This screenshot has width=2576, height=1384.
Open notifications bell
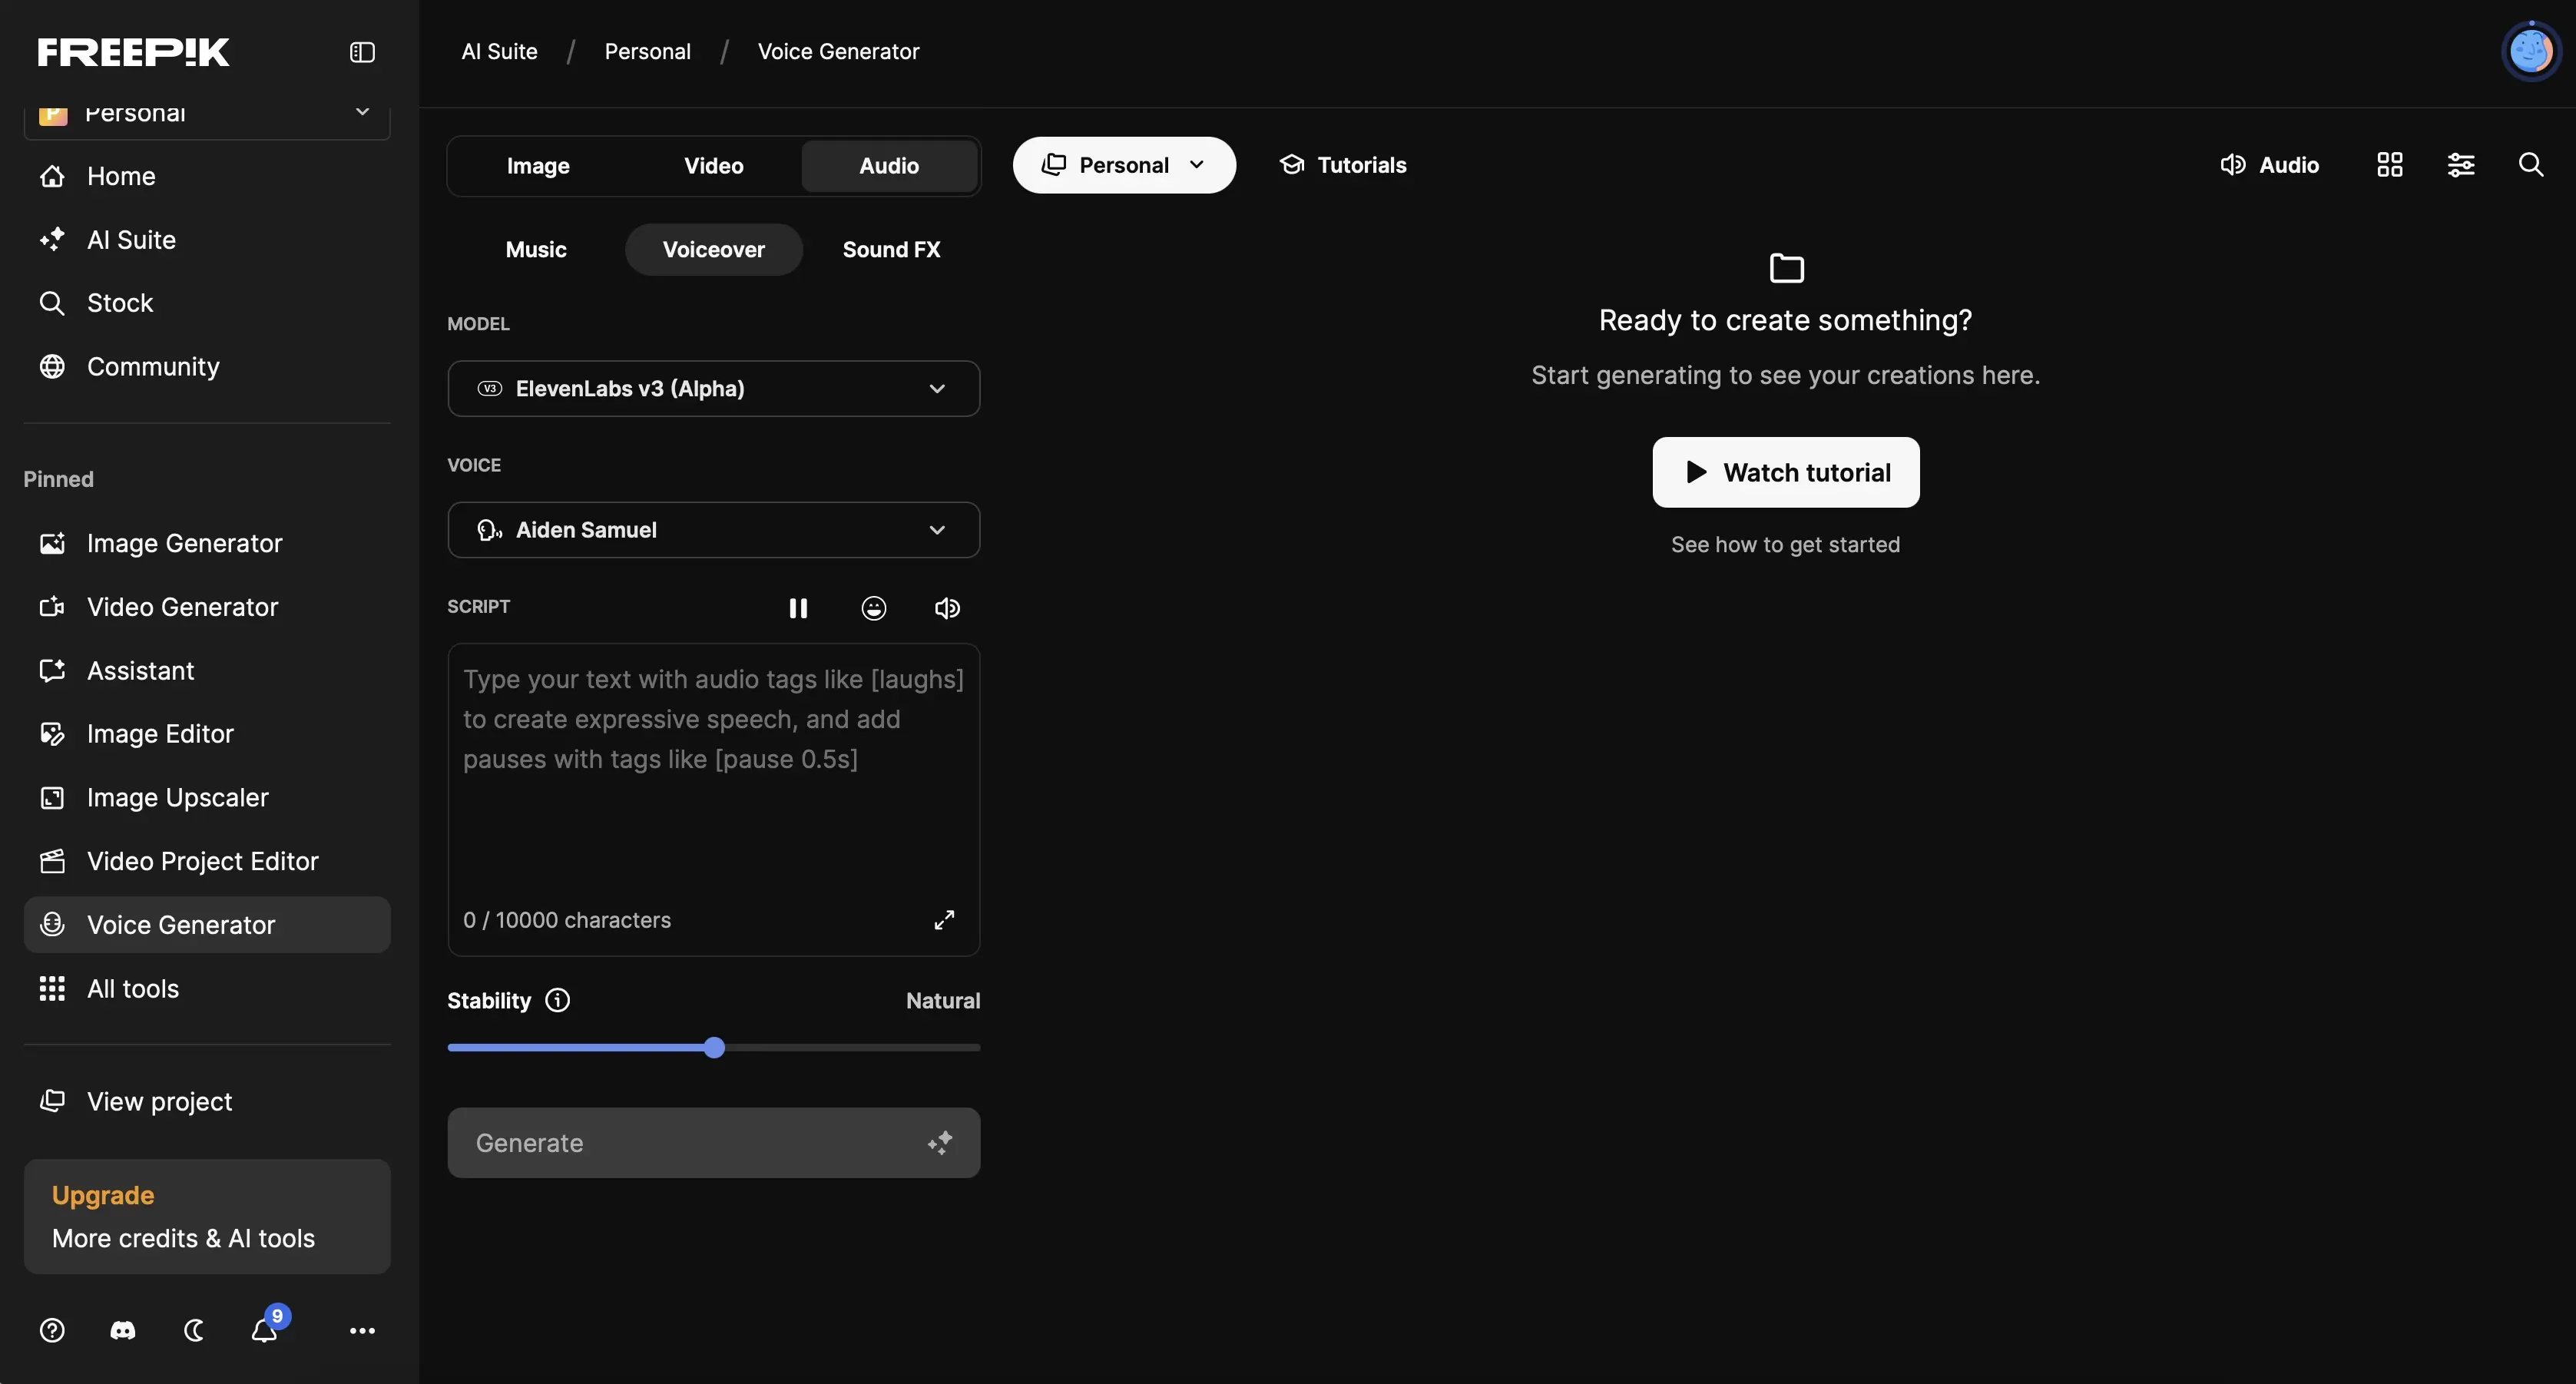265,1330
